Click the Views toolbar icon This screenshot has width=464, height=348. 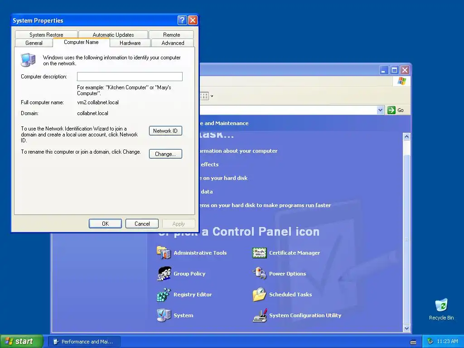pyautogui.click(x=204, y=96)
